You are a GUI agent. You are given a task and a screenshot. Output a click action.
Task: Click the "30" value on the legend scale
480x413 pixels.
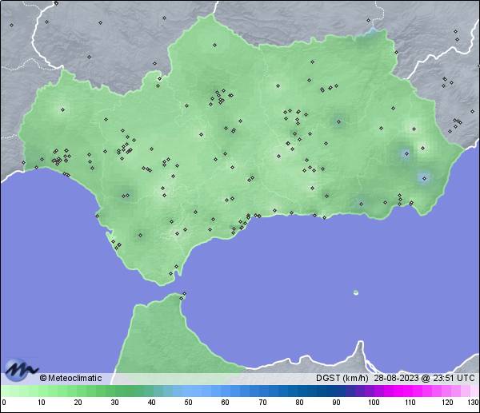114,402
